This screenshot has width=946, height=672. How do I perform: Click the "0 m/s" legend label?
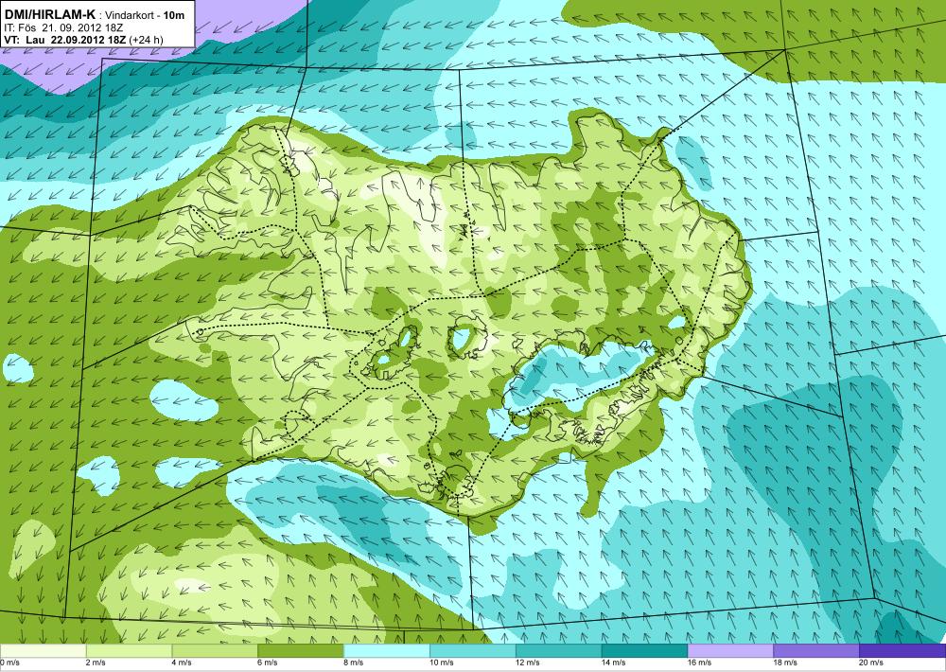pos(10,663)
